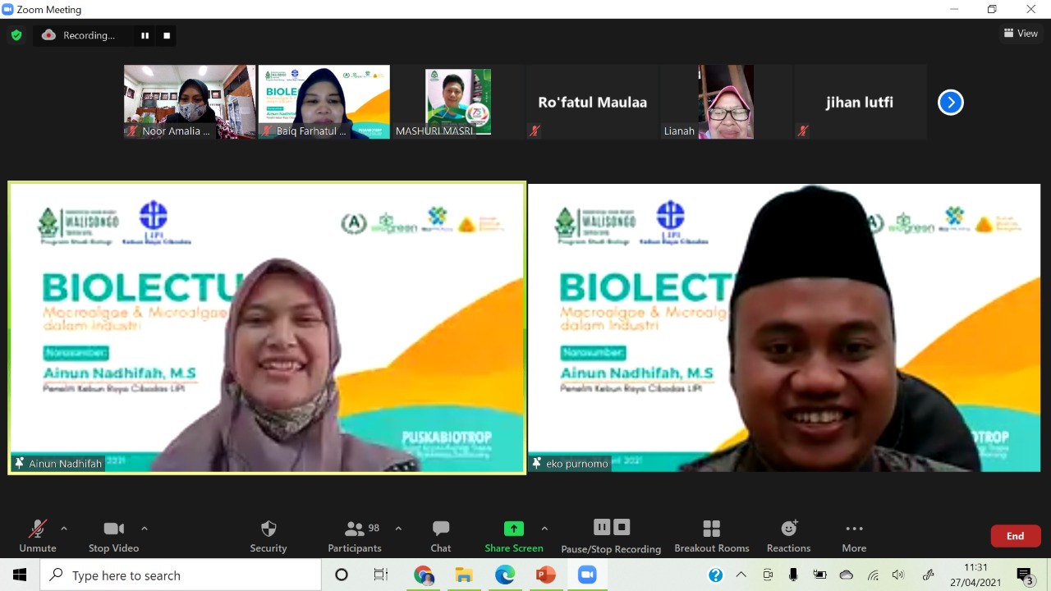
Task: Open the Security shield options
Action: coord(268,536)
